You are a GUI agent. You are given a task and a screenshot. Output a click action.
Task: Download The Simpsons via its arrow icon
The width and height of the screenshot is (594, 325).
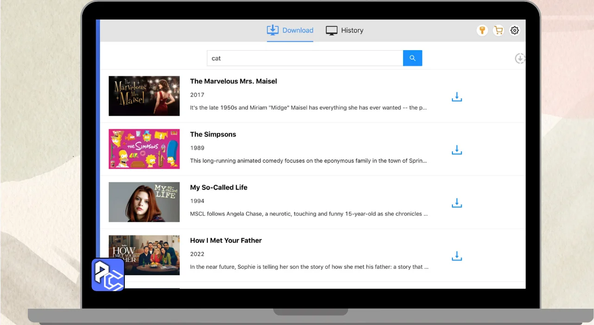[457, 150]
